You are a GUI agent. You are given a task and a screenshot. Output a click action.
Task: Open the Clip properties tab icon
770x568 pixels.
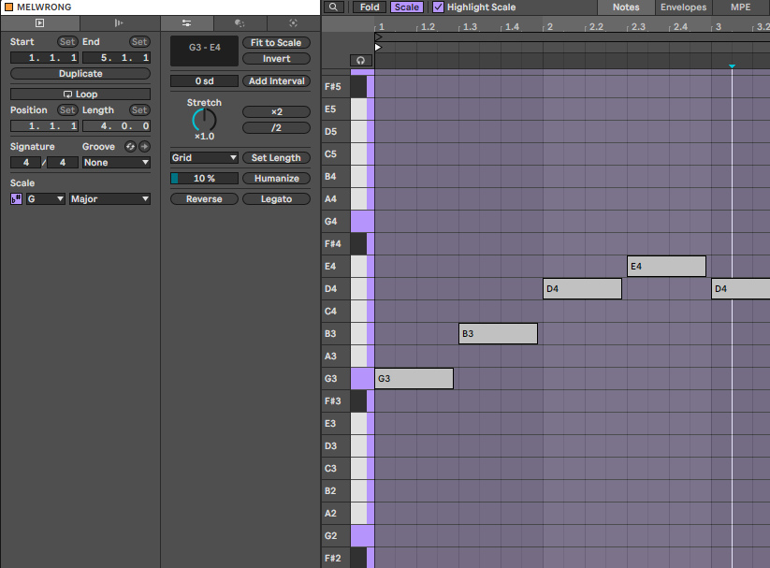(40, 22)
